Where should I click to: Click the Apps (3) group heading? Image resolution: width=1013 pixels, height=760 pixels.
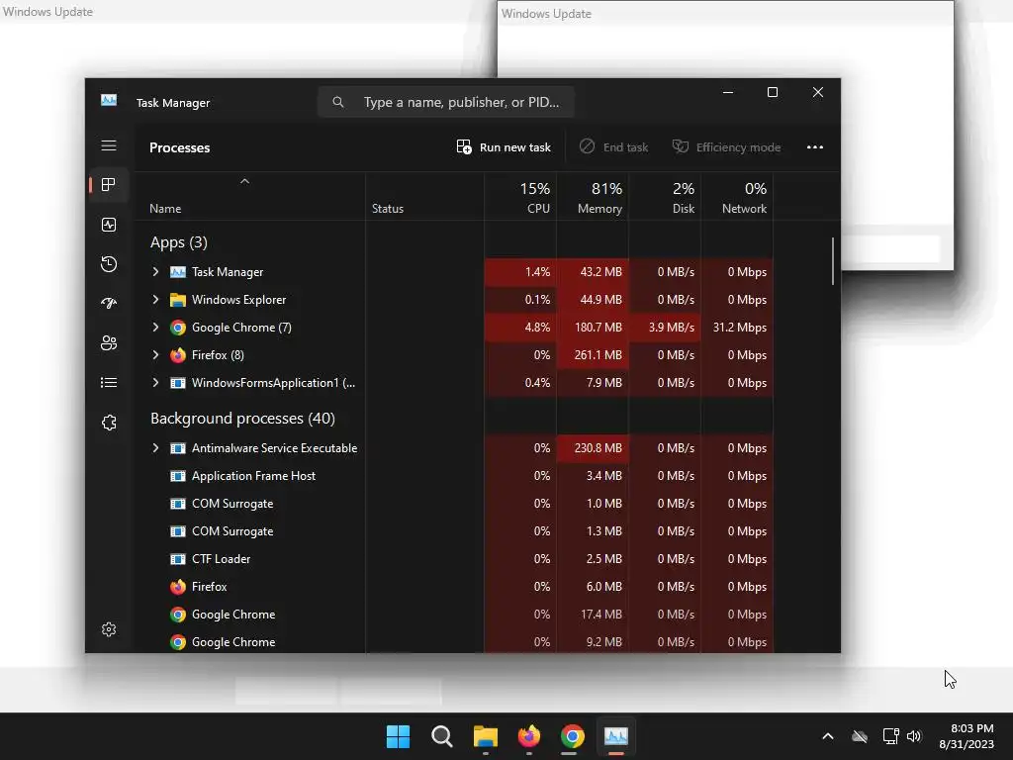178,242
